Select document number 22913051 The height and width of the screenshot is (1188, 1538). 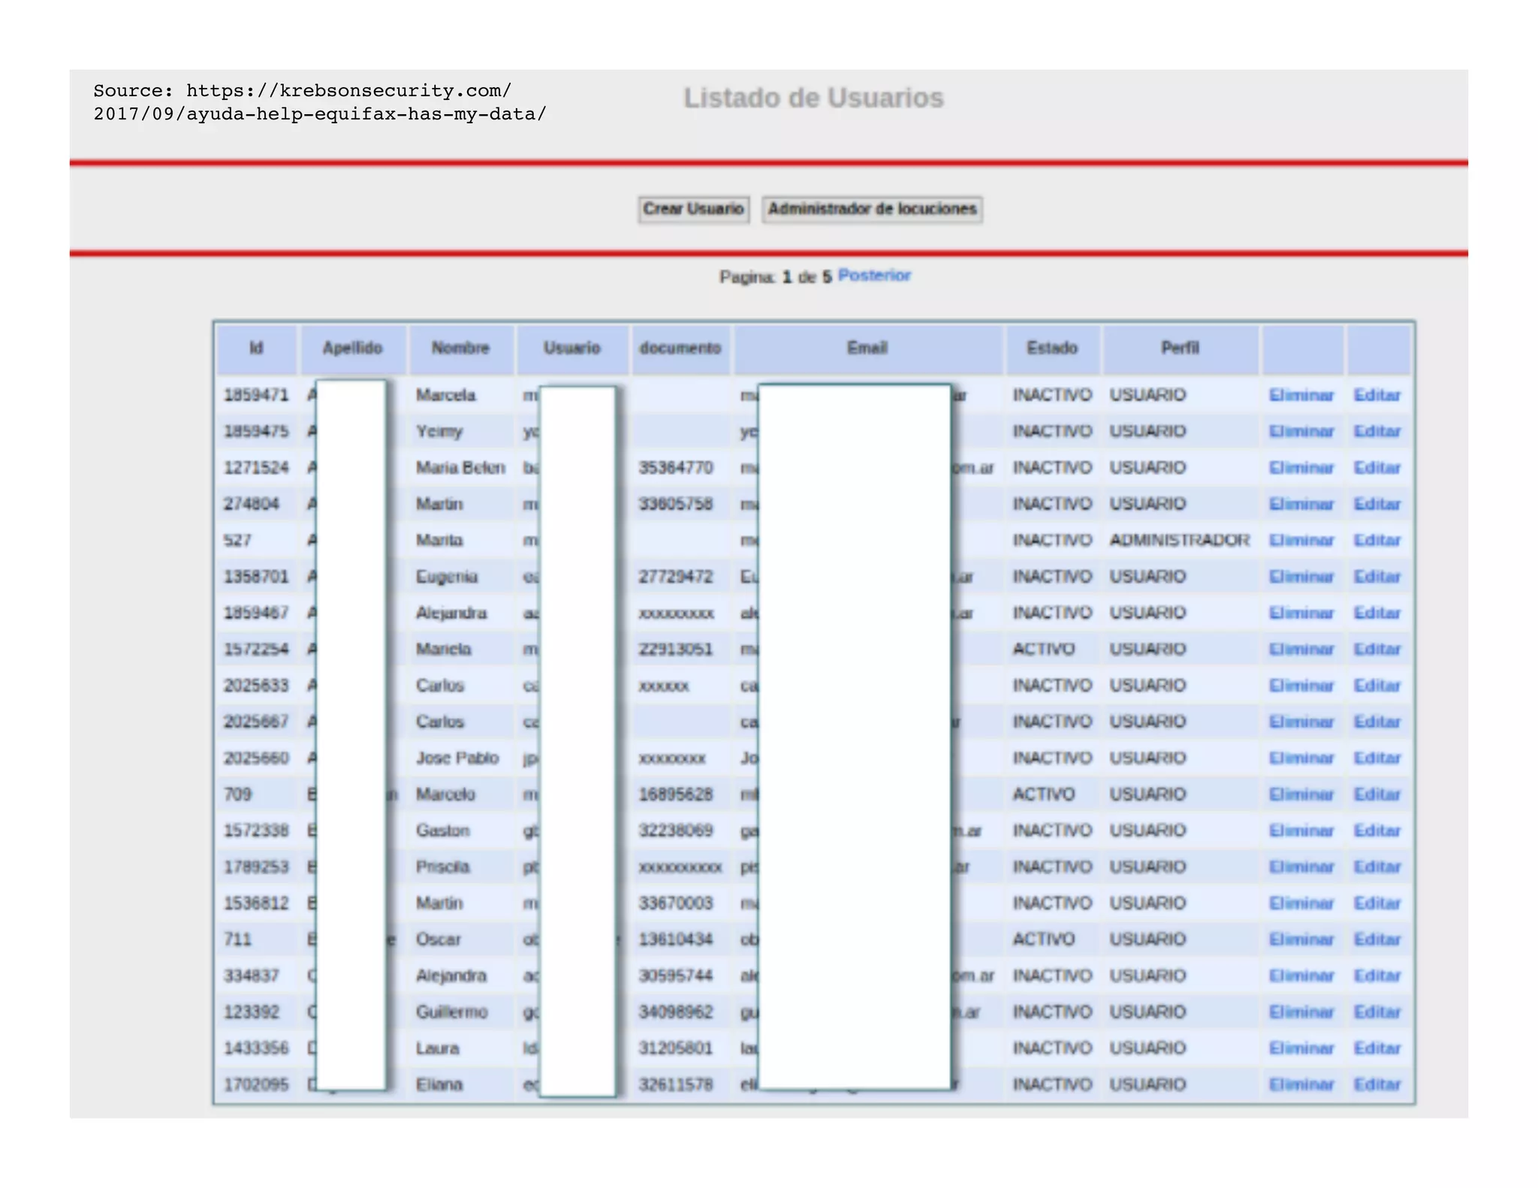point(675,649)
